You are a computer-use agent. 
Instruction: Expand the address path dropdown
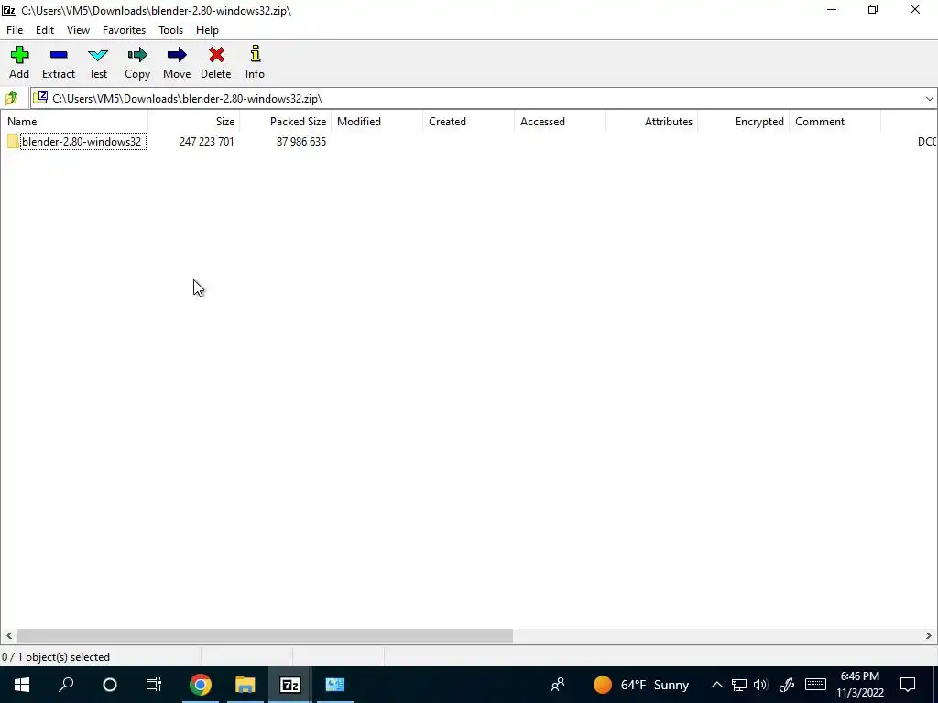tap(929, 99)
